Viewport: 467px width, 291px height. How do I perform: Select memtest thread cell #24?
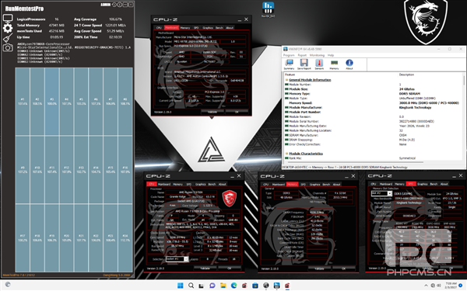pyautogui.click(x=125, y=238)
